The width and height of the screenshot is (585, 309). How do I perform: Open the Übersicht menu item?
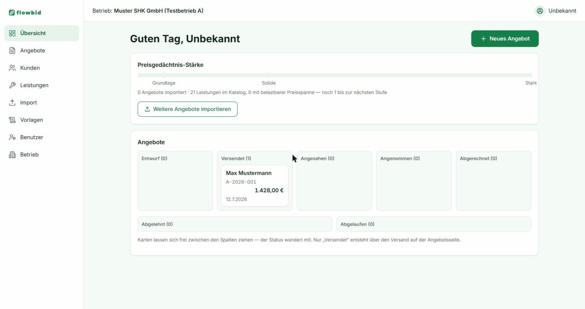coord(42,33)
